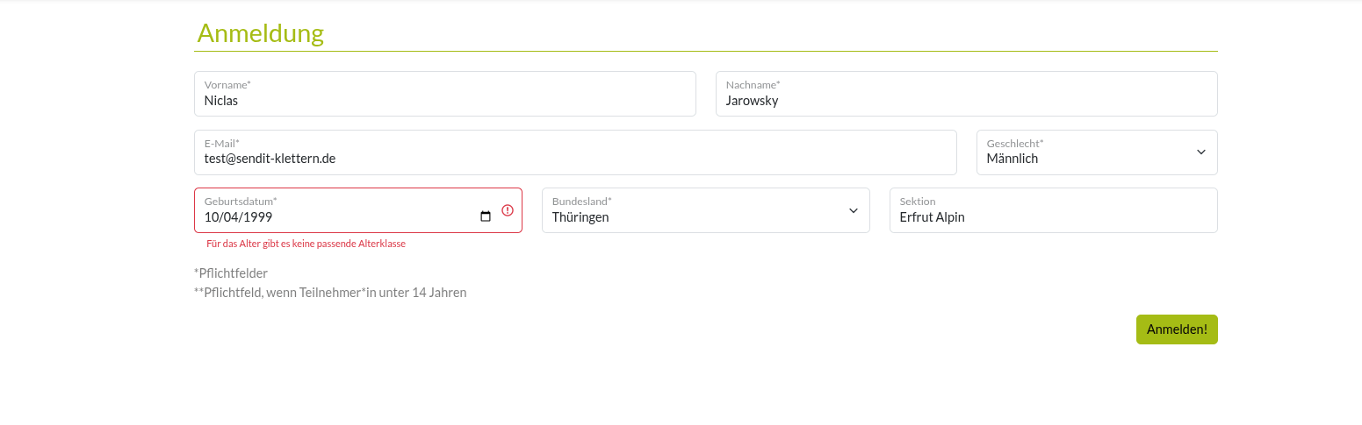Click the *Pflichtfelder note text
Image resolution: width=1362 pixels, height=425 pixels.
[x=231, y=273]
